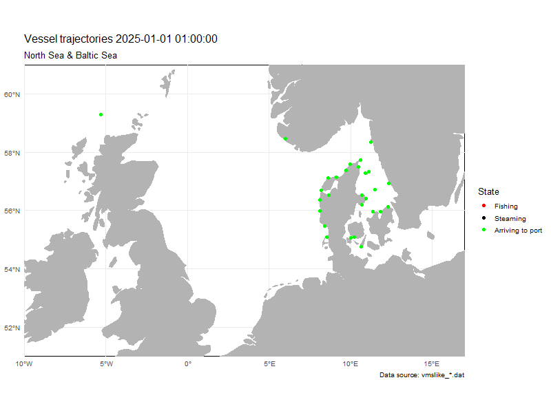Click the 60°N latitude axis label
This screenshot has width=551, height=413.
tap(12, 94)
